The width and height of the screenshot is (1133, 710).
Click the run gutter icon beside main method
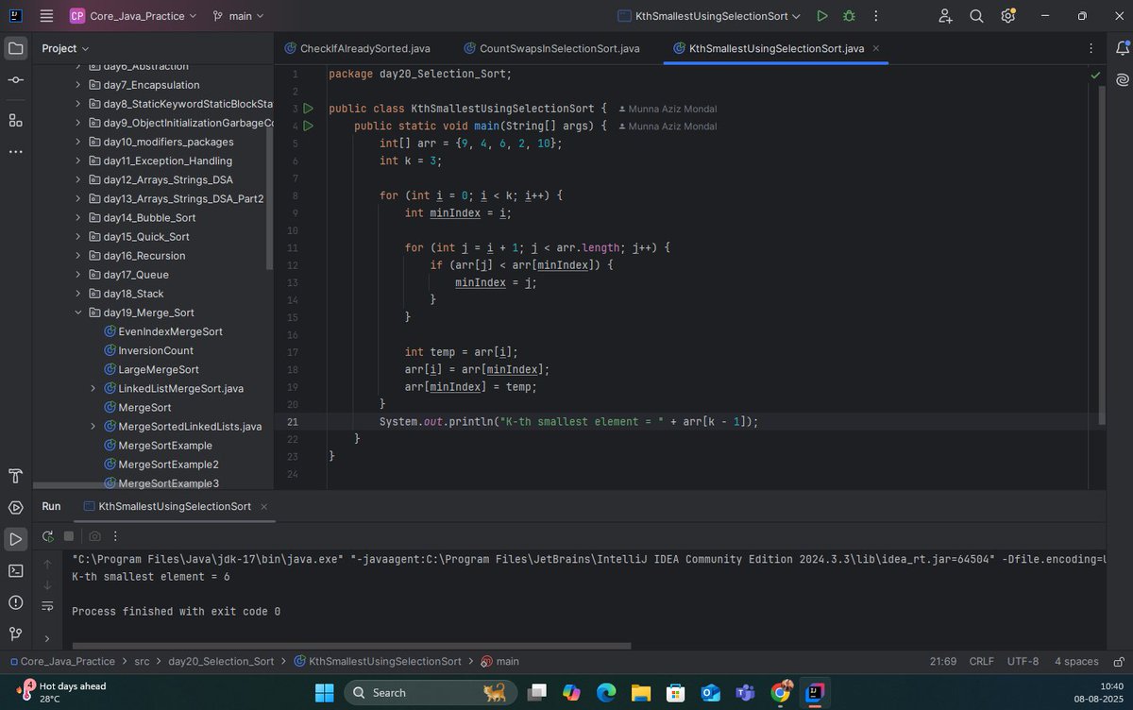pyautogui.click(x=308, y=126)
